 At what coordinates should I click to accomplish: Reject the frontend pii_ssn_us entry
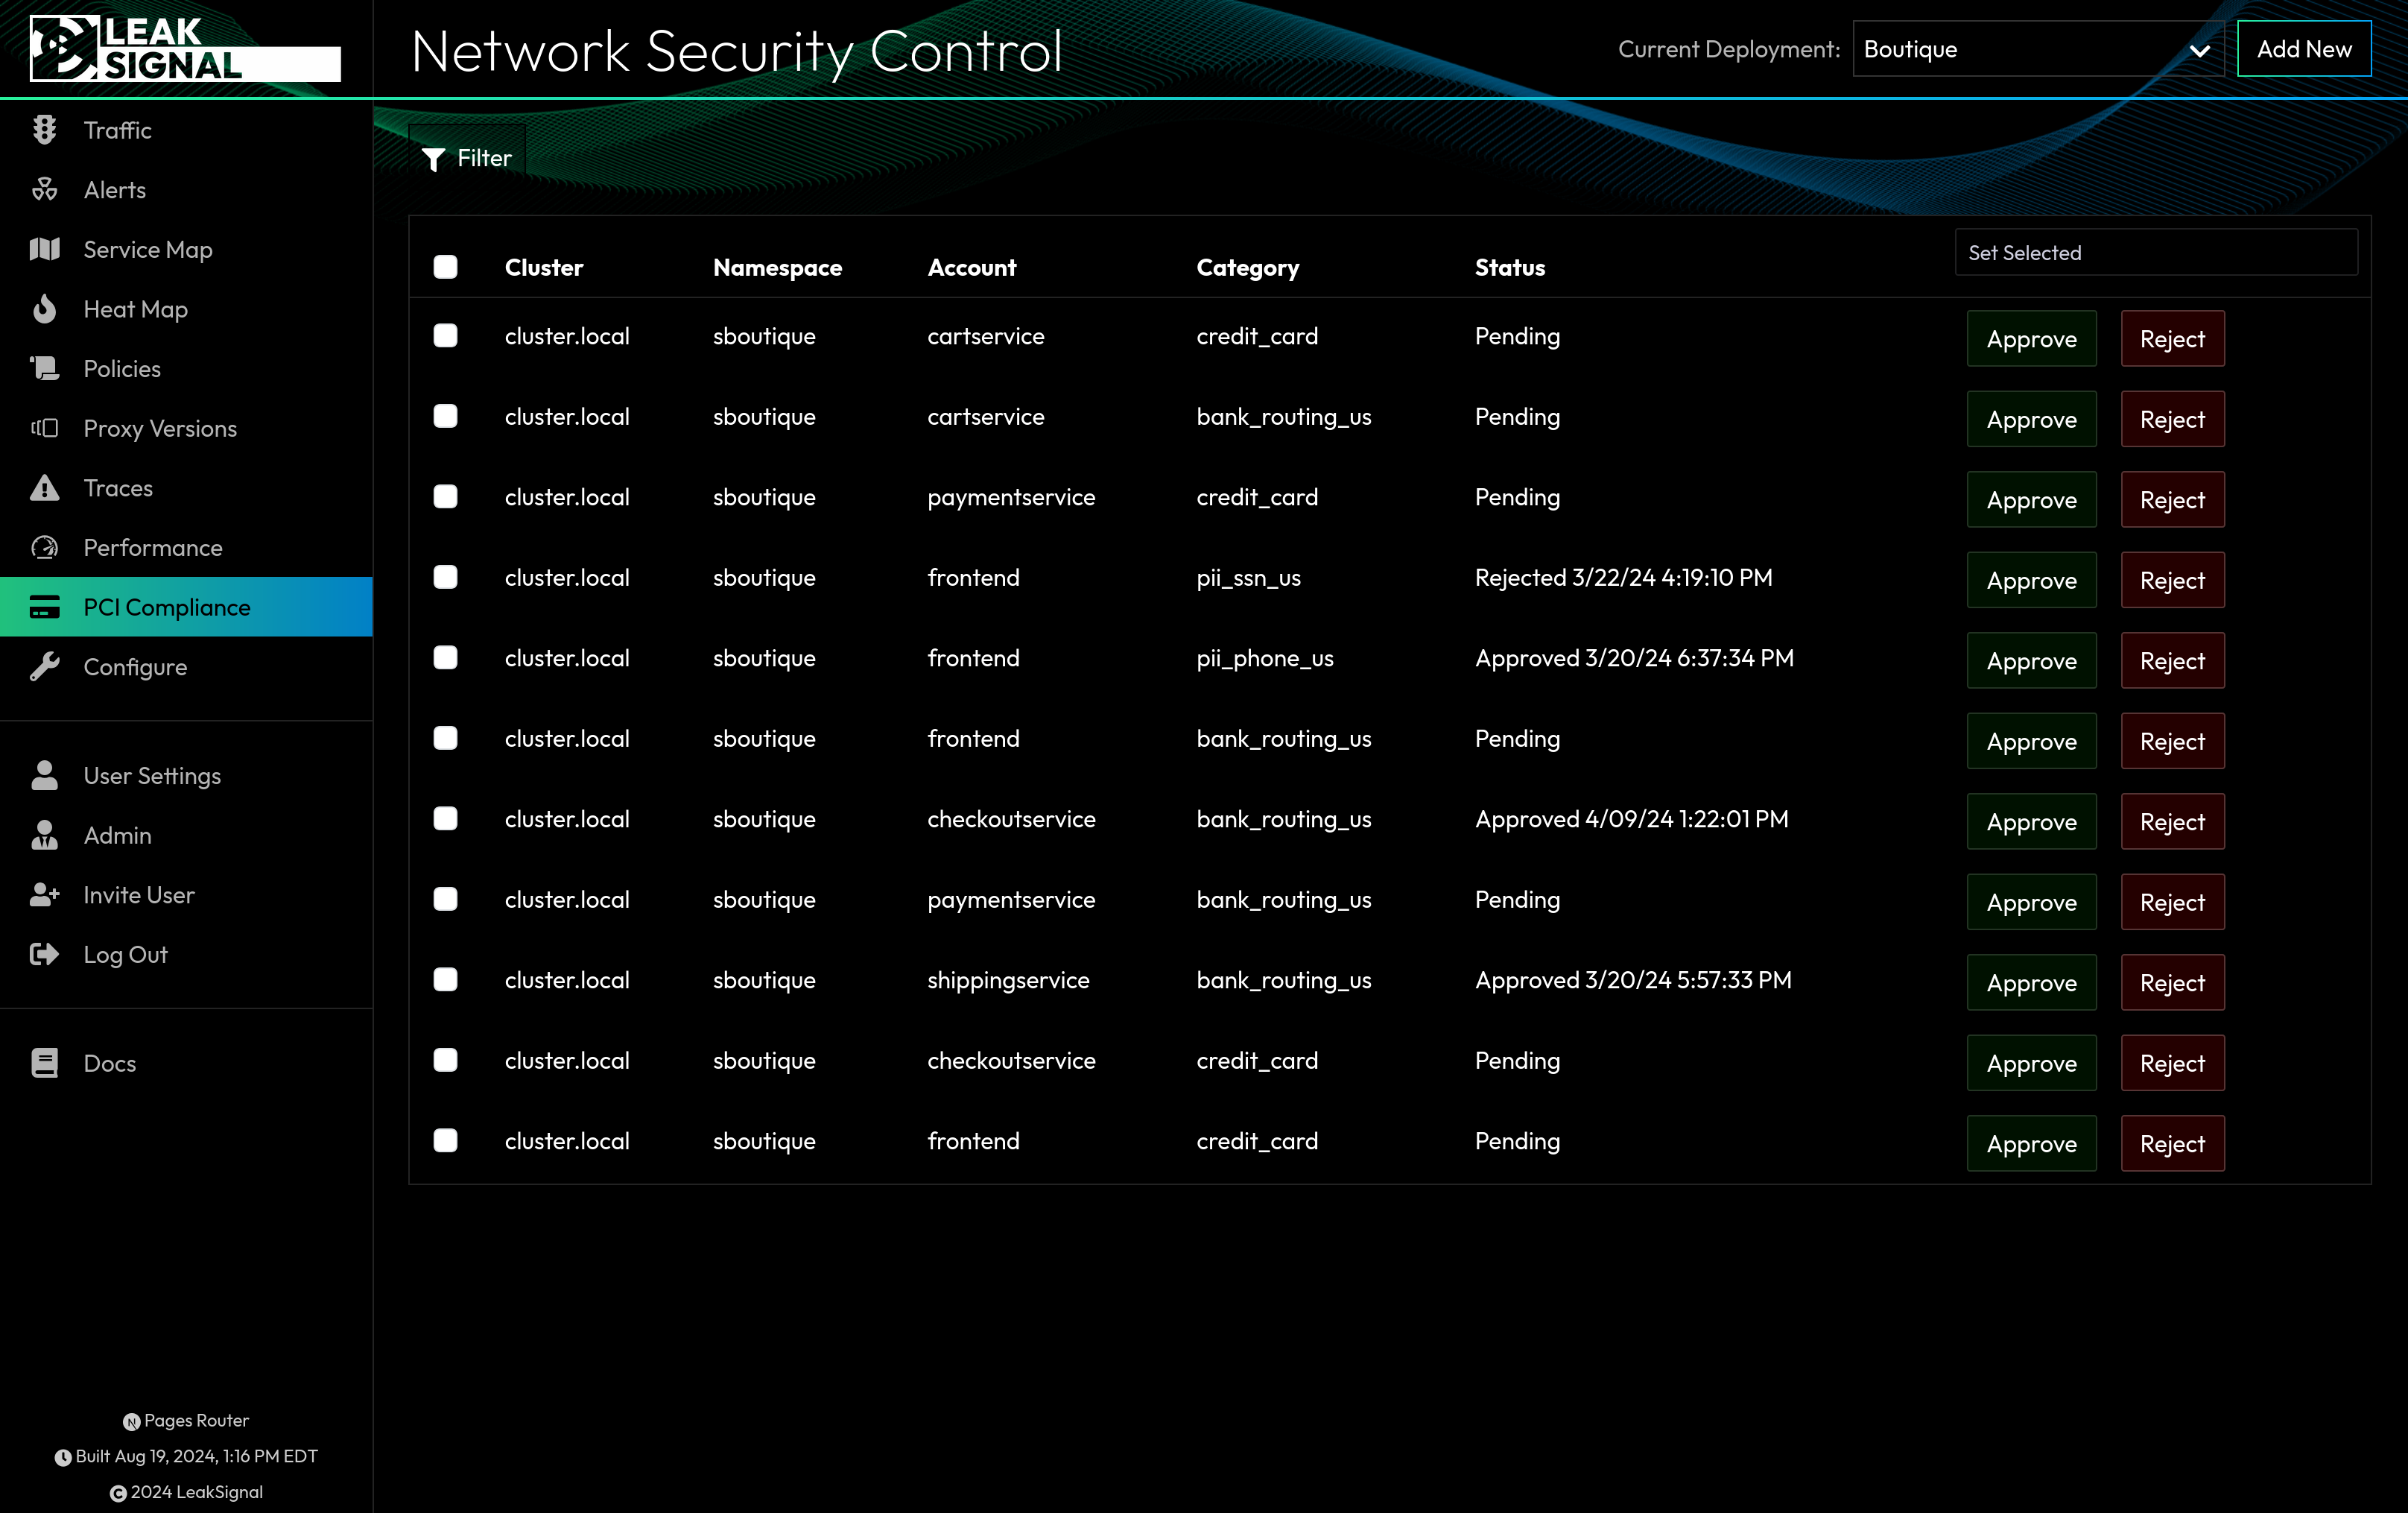tap(2173, 578)
